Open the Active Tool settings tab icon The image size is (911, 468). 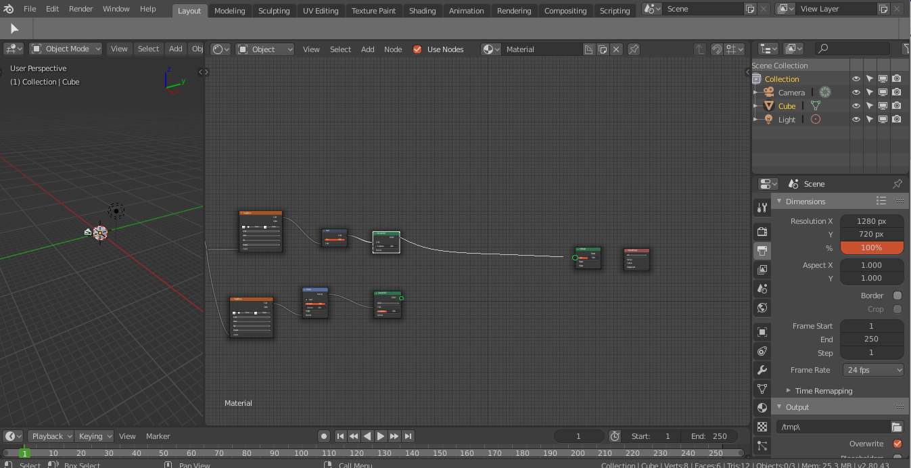tap(762, 208)
